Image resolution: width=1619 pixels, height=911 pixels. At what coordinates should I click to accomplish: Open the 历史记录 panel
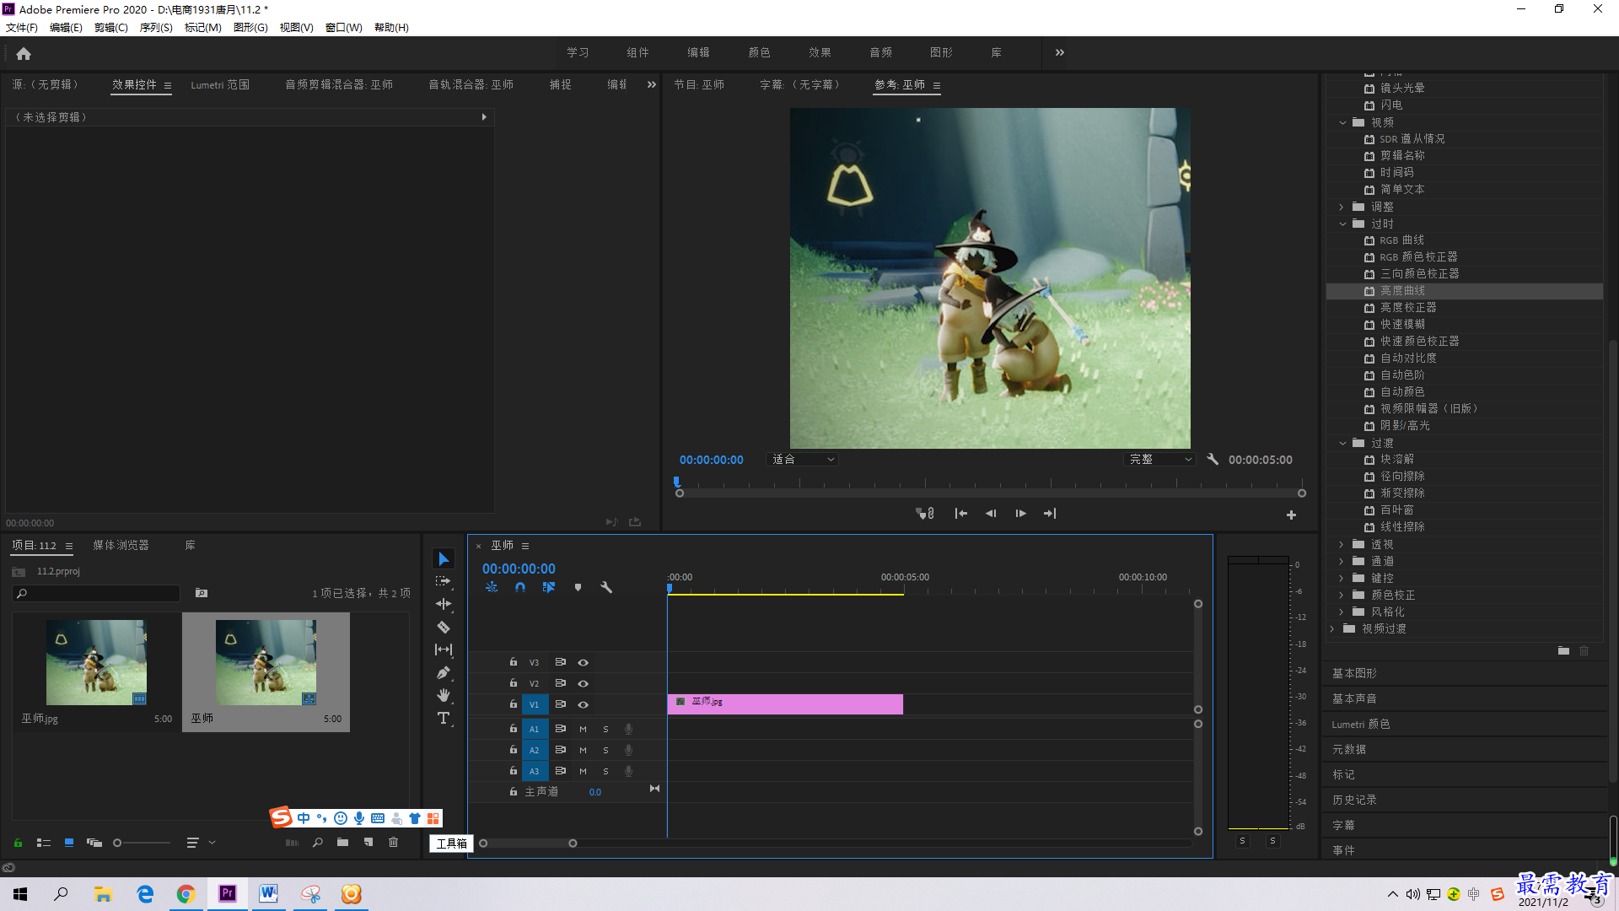click(1354, 800)
